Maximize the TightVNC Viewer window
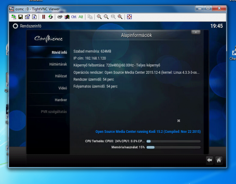This screenshot has width=236, height=184. [x=208, y=9]
